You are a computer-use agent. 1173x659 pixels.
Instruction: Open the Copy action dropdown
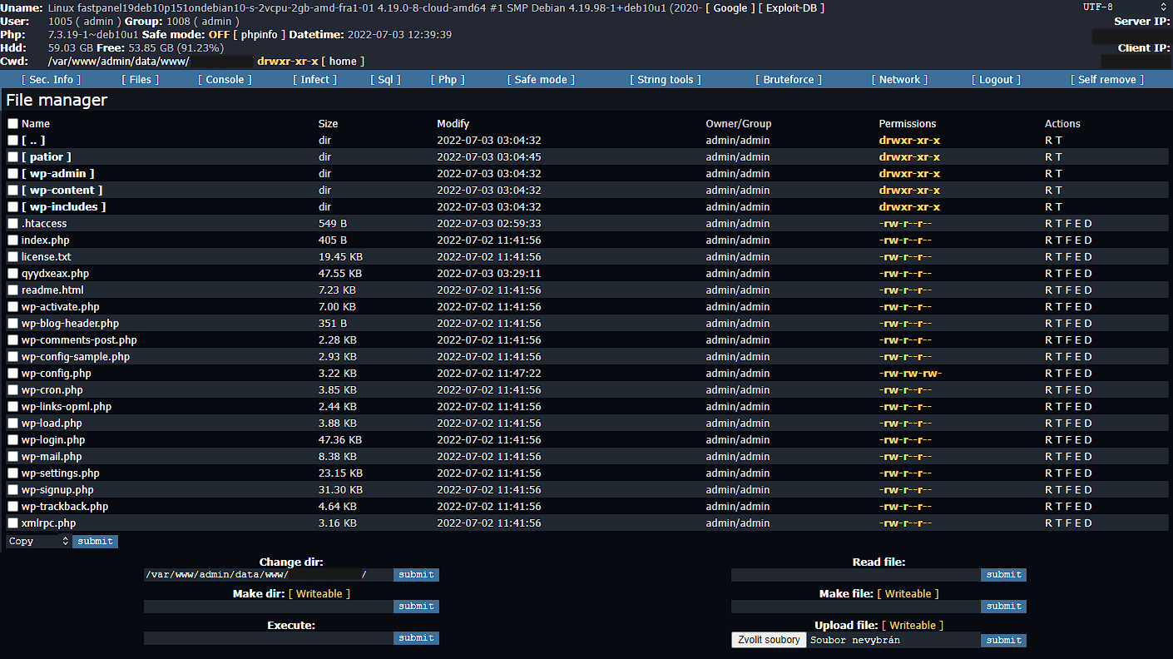[x=38, y=542]
